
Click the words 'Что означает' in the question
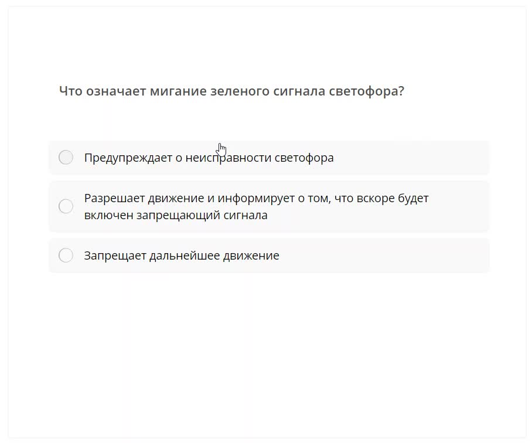(102, 91)
